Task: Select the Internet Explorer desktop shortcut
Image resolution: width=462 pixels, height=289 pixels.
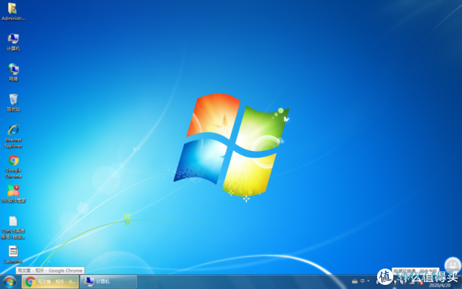Action: 13,136
